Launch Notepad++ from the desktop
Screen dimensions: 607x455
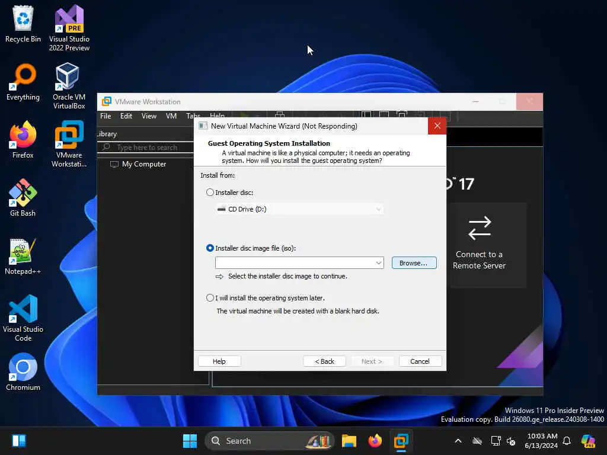coord(23,256)
